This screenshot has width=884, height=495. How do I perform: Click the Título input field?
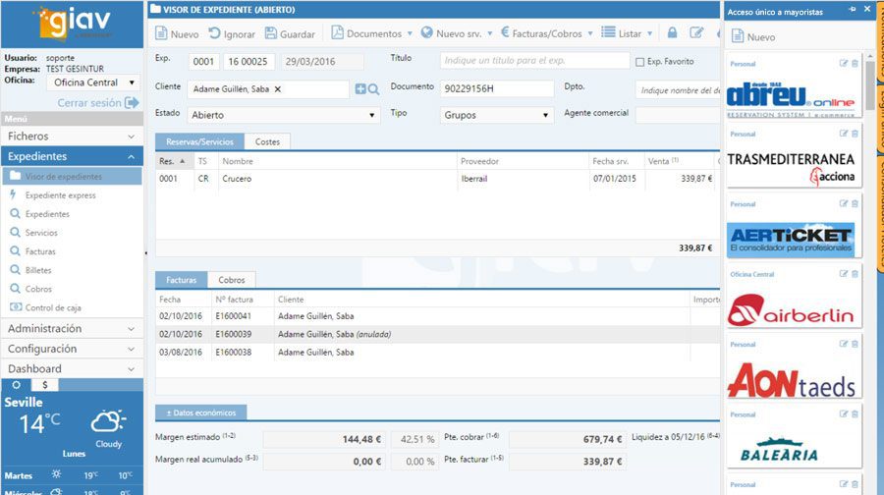point(534,60)
